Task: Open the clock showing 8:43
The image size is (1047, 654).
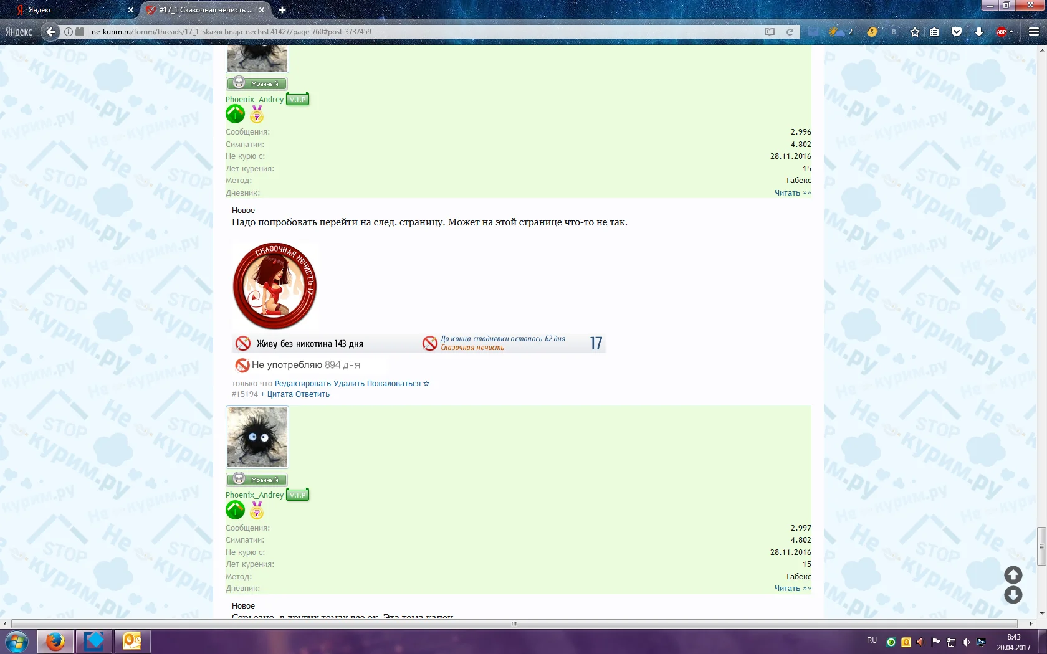Action: [1013, 642]
